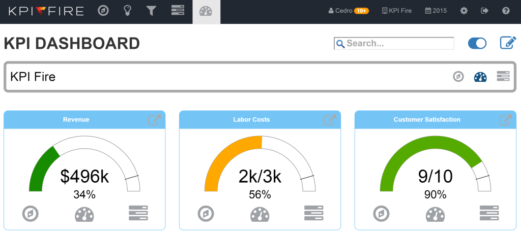
Task: Click the logout arrow icon
Action: click(484, 11)
